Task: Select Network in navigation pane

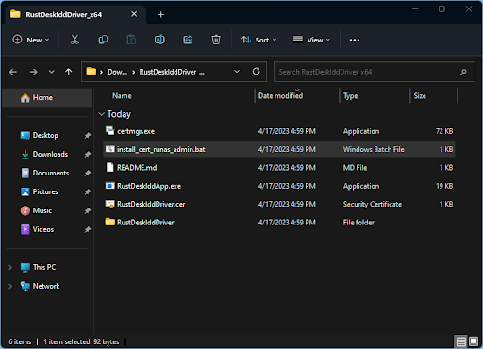Action: pos(46,286)
